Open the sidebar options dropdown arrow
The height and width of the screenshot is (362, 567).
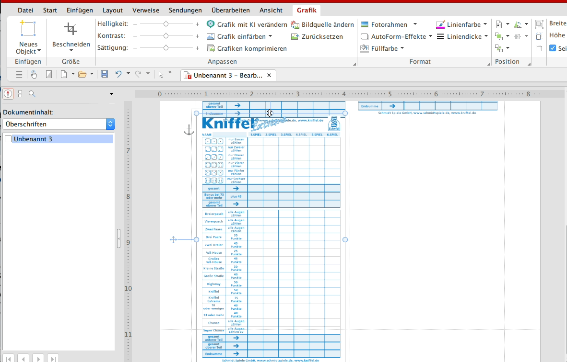pos(111,94)
